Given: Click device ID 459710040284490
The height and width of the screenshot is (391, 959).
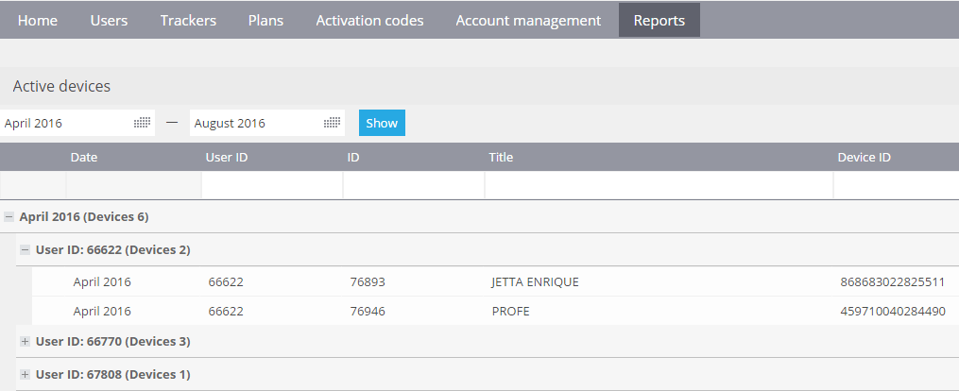Looking at the screenshot, I should (893, 311).
